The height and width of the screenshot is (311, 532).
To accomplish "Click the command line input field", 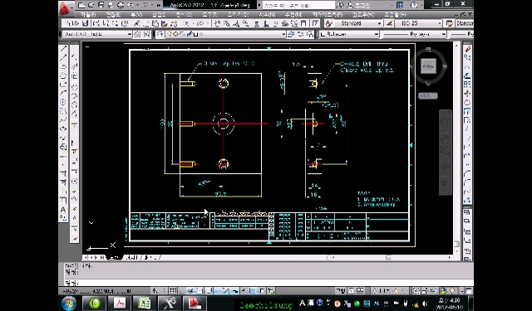I will (268, 283).
